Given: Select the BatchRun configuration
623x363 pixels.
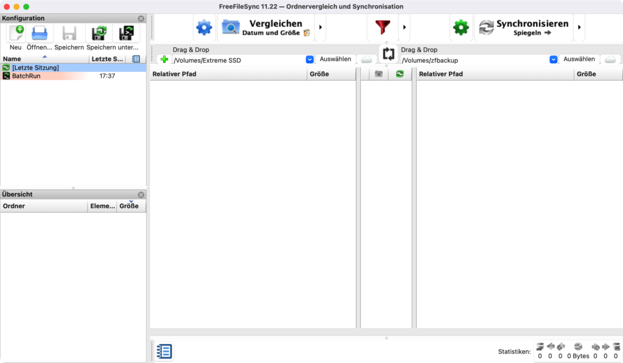Looking at the screenshot, I should (x=73, y=76).
